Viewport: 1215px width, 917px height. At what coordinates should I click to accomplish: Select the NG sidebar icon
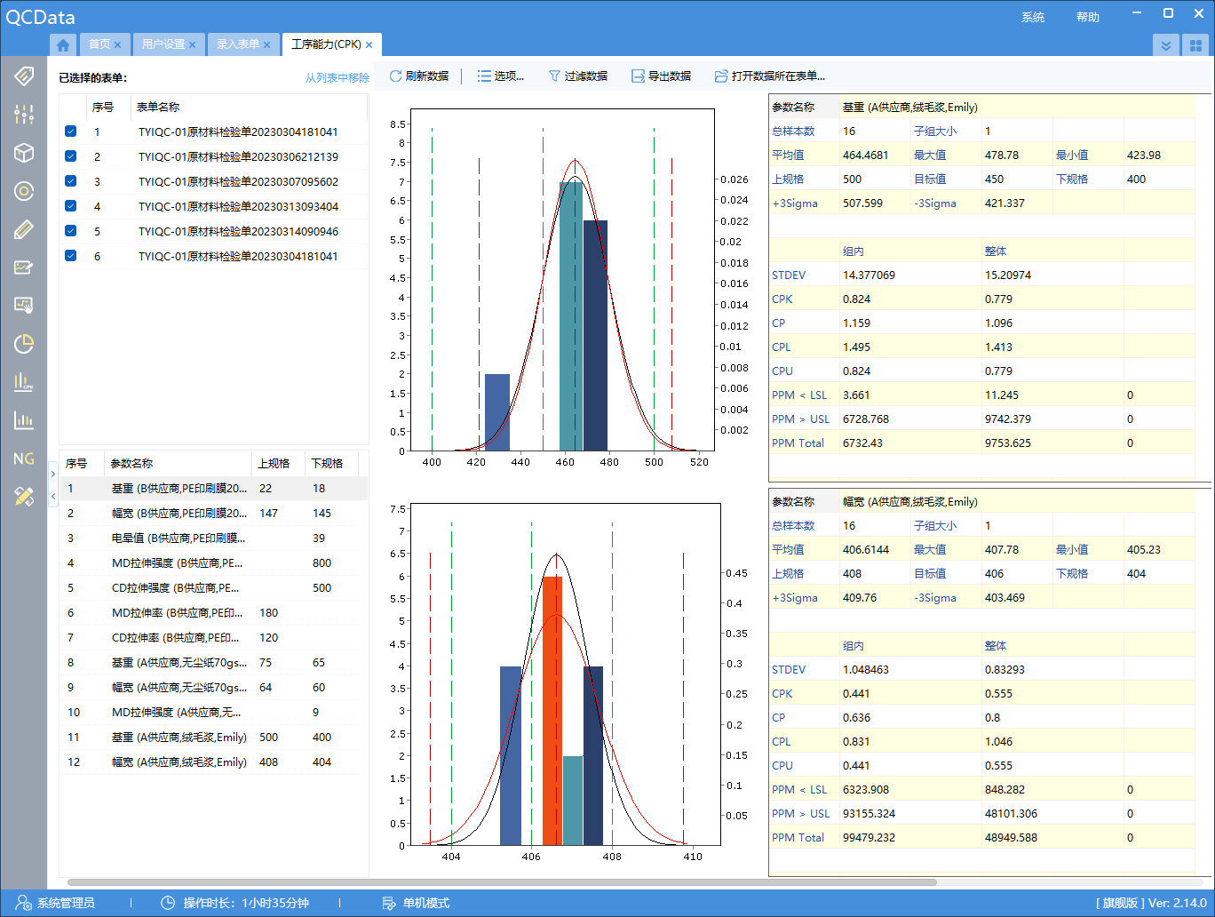pyautogui.click(x=24, y=458)
